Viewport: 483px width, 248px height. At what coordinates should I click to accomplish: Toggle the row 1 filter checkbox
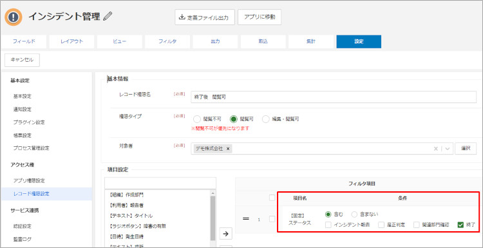click(272, 219)
